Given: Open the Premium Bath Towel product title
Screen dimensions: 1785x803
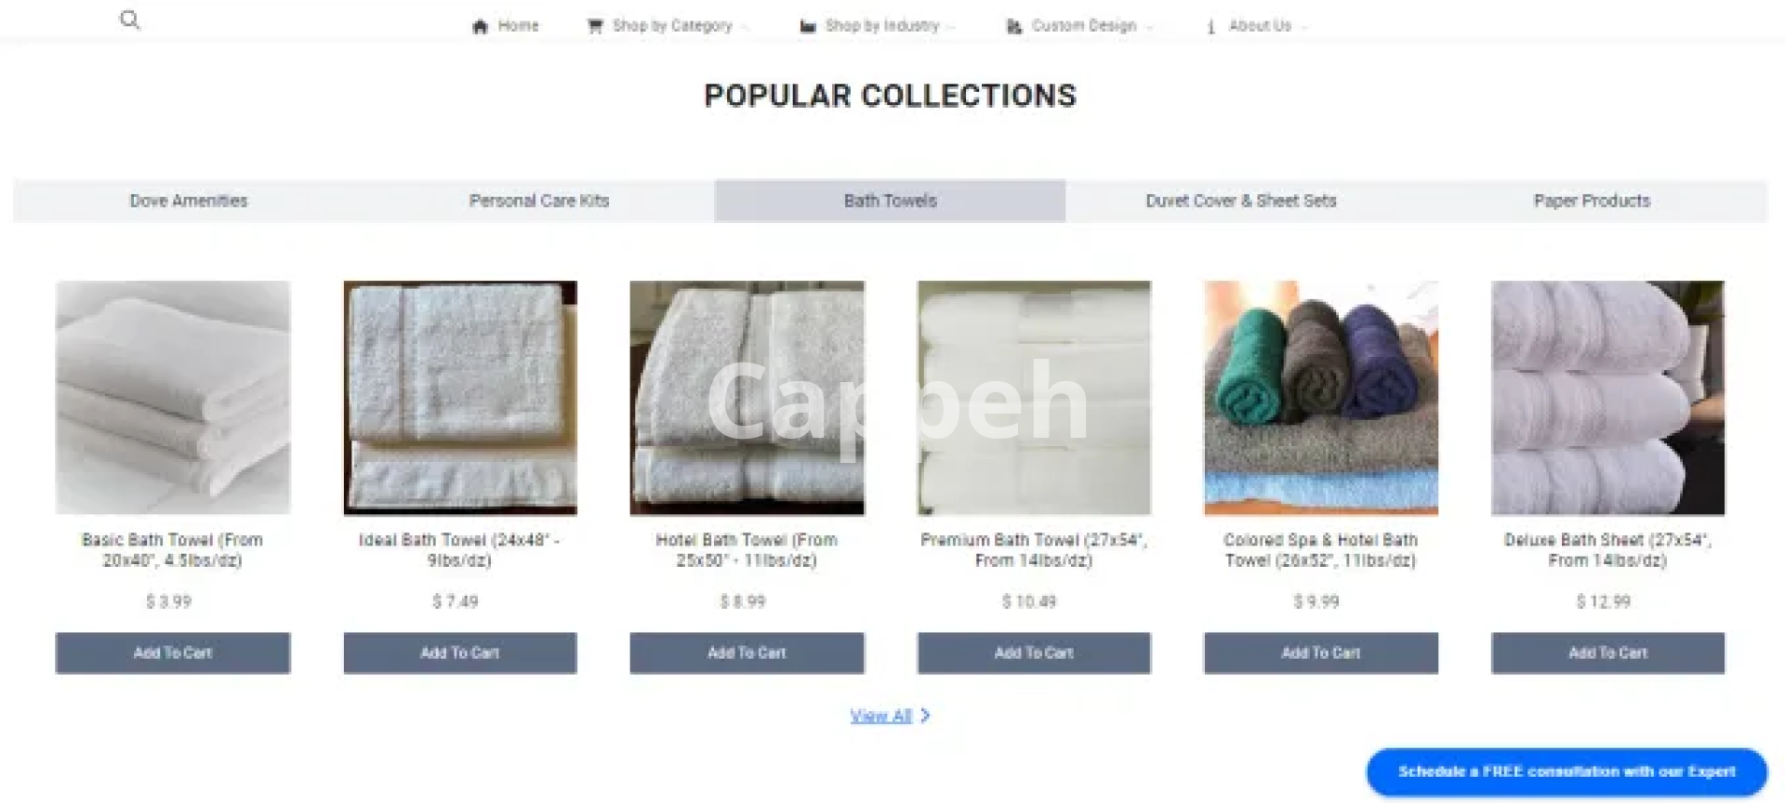Looking at the screenshot, I should pyautogui.click(x=1034, y=550).
